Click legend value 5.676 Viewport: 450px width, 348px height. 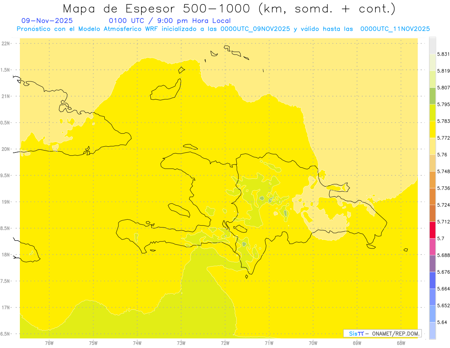point(443,272)
